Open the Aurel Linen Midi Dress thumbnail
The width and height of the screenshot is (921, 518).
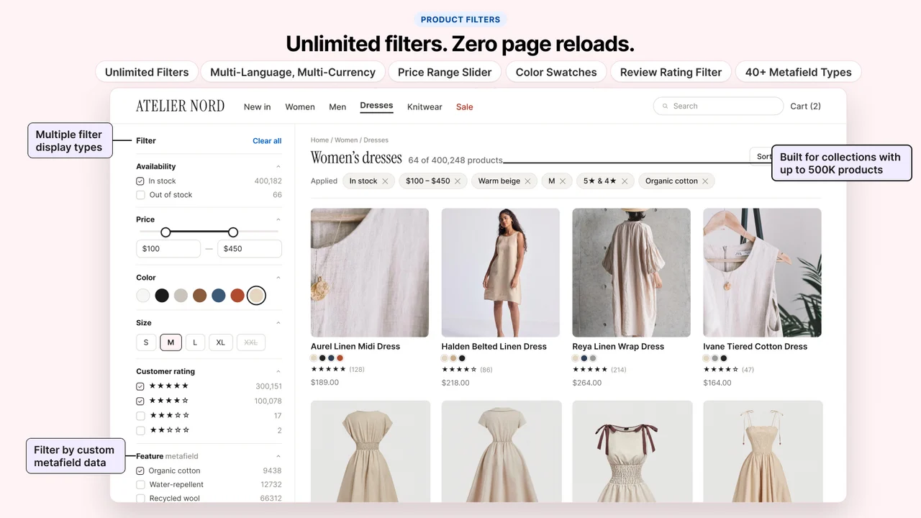(x=370, y=273)
